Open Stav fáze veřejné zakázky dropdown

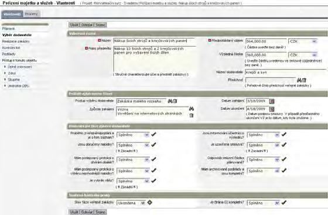coord(131,203)
